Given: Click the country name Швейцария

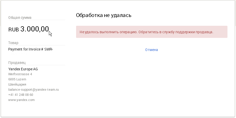Looking at the screenshot, I should click(17, 85).
